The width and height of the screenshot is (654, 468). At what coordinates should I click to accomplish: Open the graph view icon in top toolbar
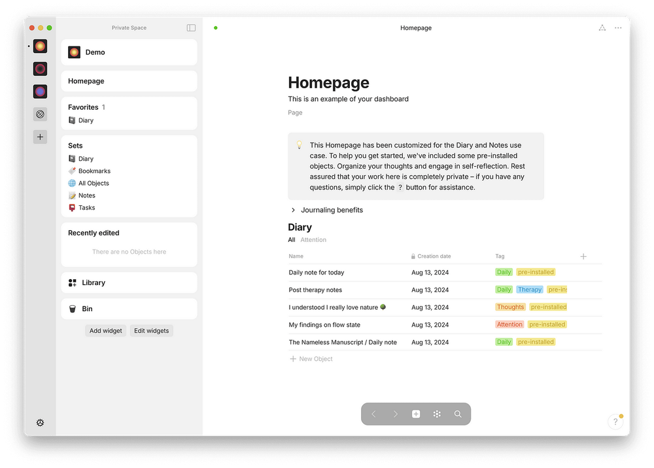tap(601, 27)
